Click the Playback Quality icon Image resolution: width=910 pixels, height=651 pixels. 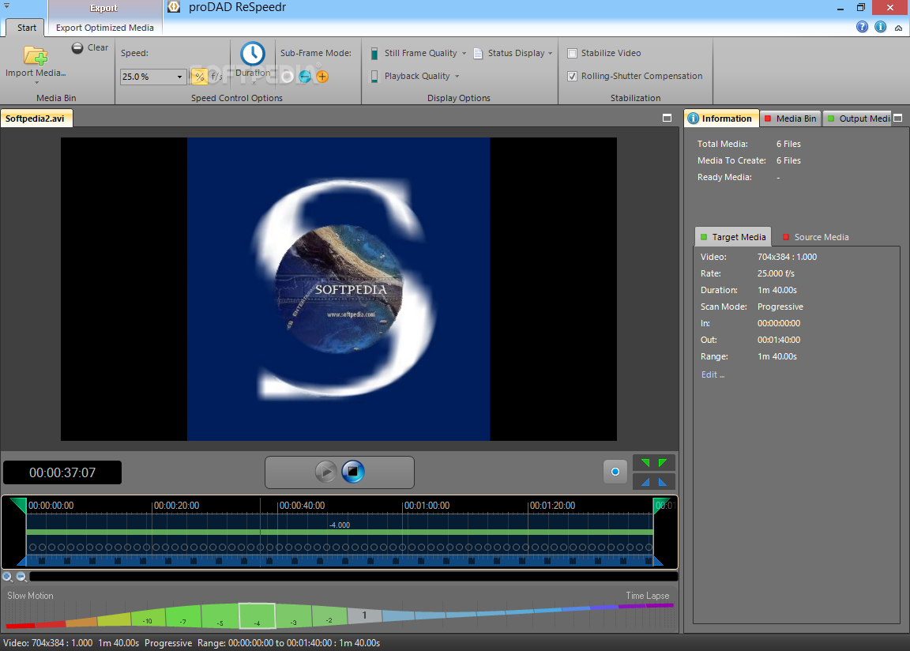click(x=374, y=76)
